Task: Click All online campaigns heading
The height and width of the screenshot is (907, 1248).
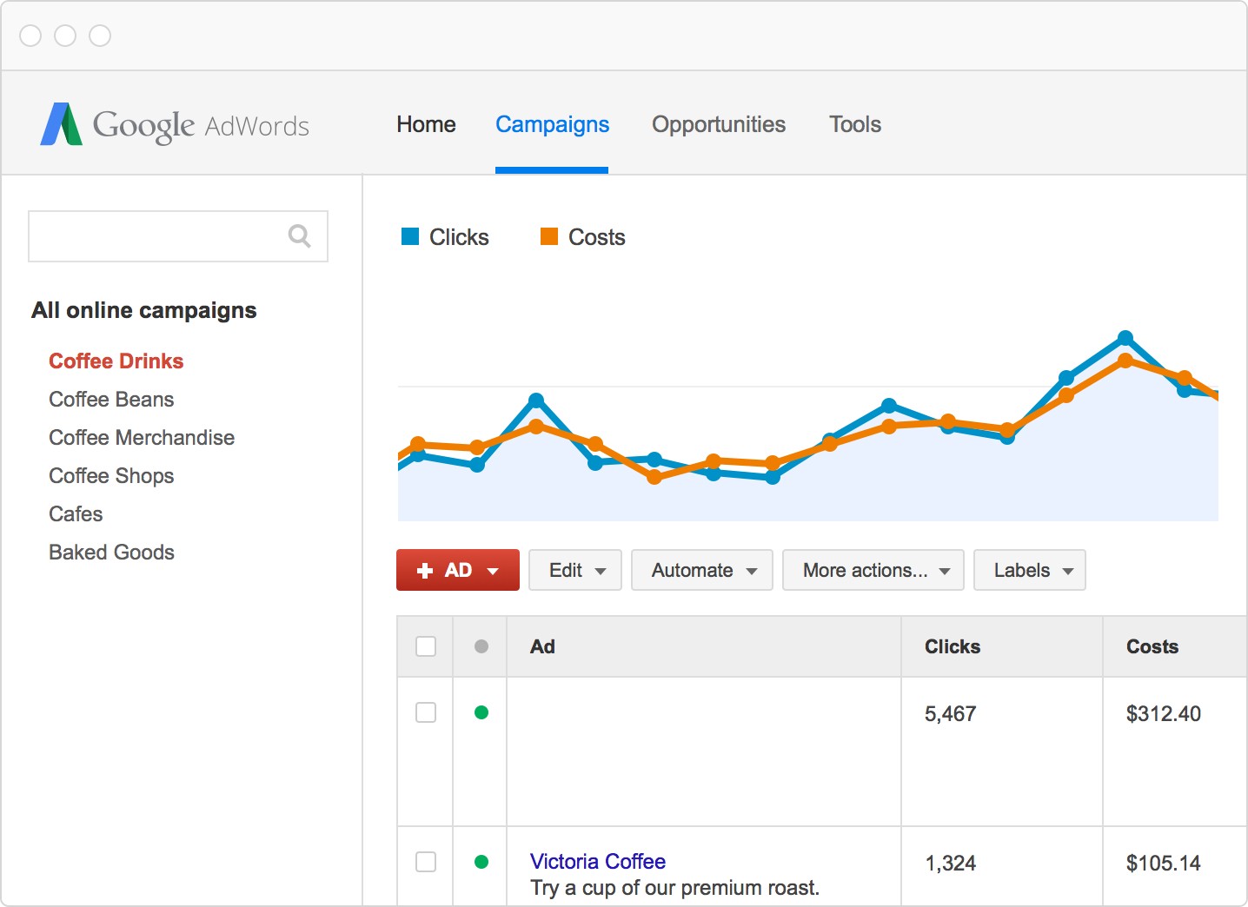Action: coord(144,310)
